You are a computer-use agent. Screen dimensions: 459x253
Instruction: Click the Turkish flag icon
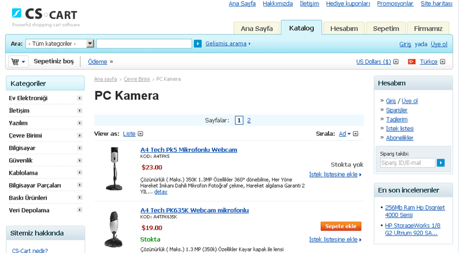click(x=411, y=62)
